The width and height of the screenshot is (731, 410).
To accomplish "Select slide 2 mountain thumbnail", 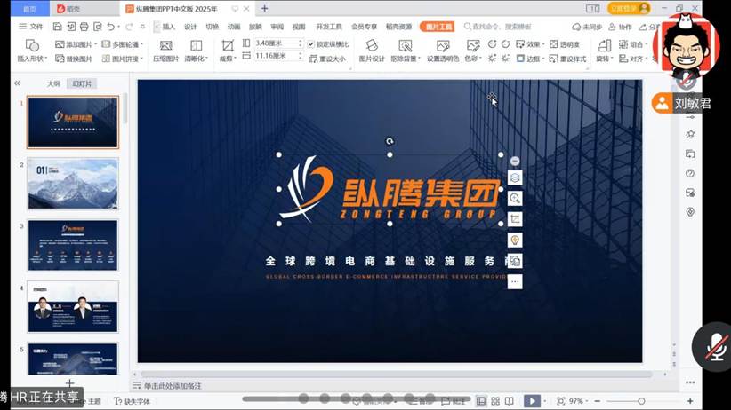I will (73, 184).
